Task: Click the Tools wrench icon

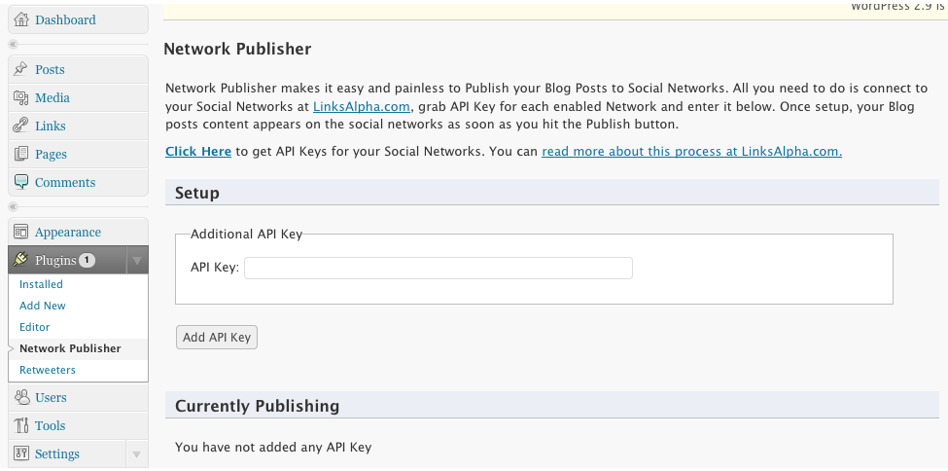Action: (x=21, y=425)
